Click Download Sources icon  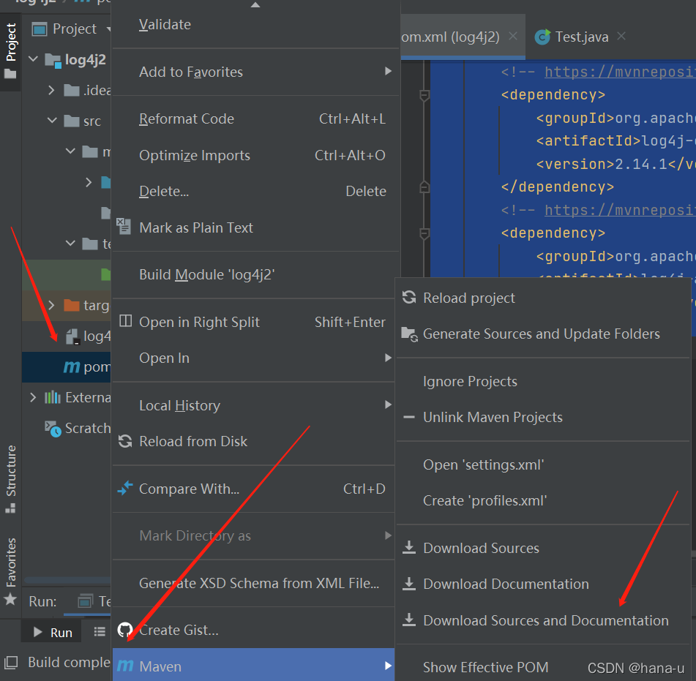(409, 547)
